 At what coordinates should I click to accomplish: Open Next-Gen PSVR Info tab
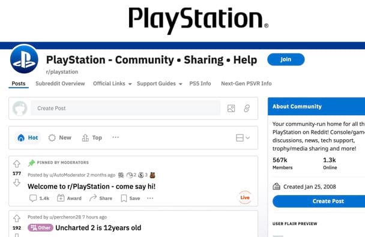tap(246, 83)
